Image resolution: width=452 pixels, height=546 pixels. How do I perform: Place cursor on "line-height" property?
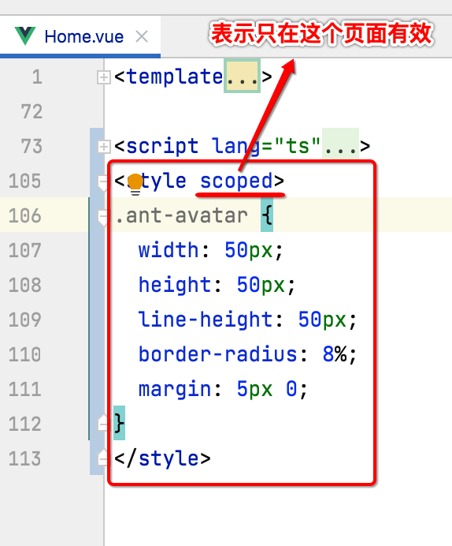coord(206,320)
